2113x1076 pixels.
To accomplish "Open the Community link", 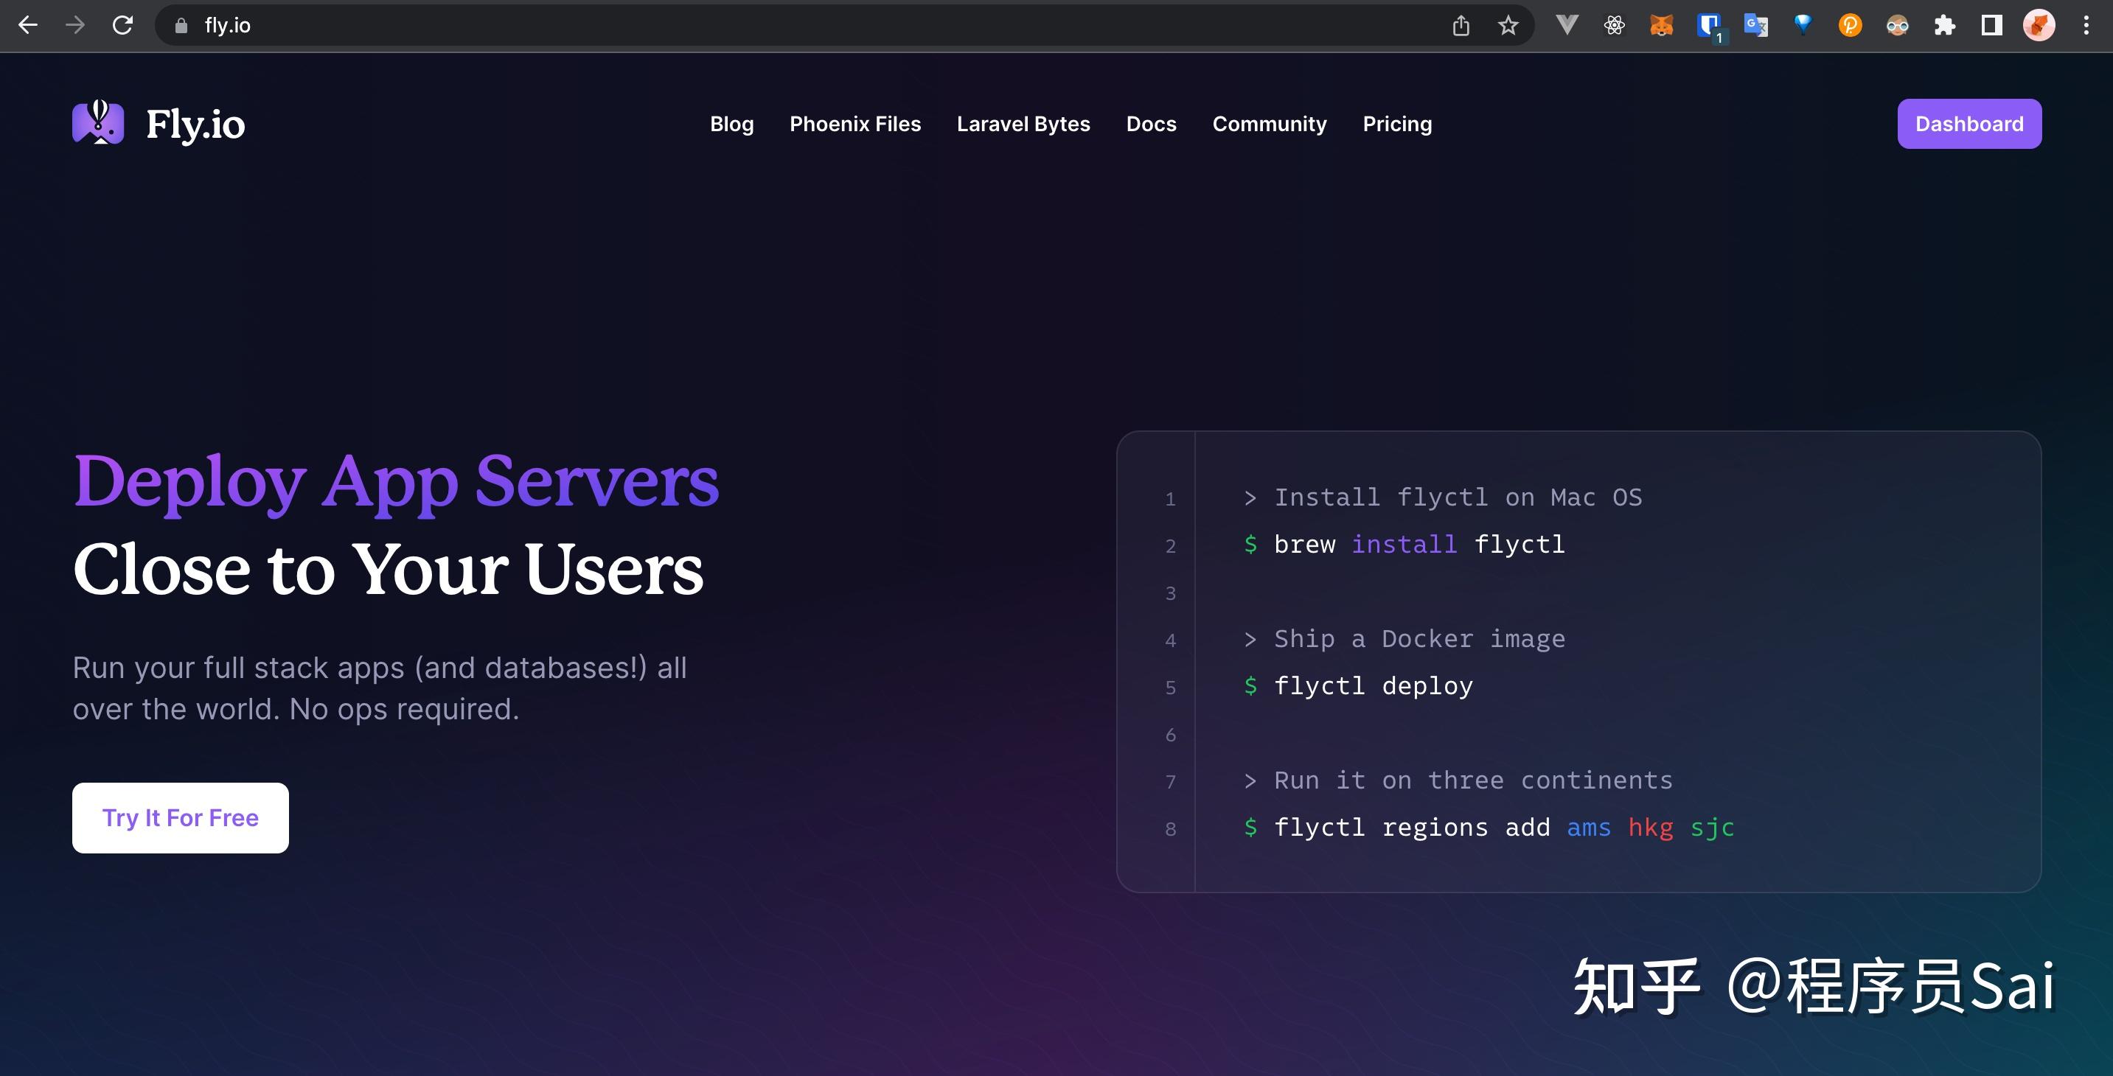I will (1269, 124).
